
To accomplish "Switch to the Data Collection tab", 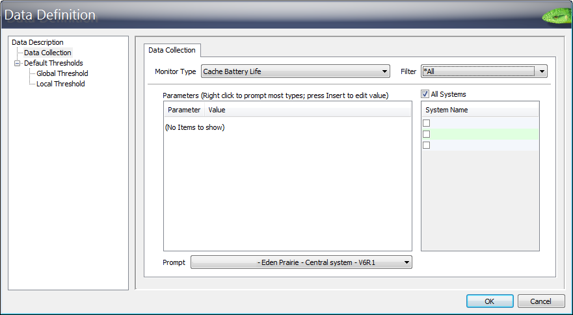I will coord(172,50).
